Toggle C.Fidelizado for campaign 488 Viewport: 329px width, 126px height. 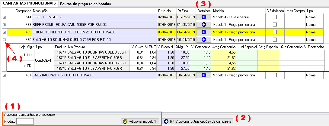pyautogui.click(x=274, y=25)
